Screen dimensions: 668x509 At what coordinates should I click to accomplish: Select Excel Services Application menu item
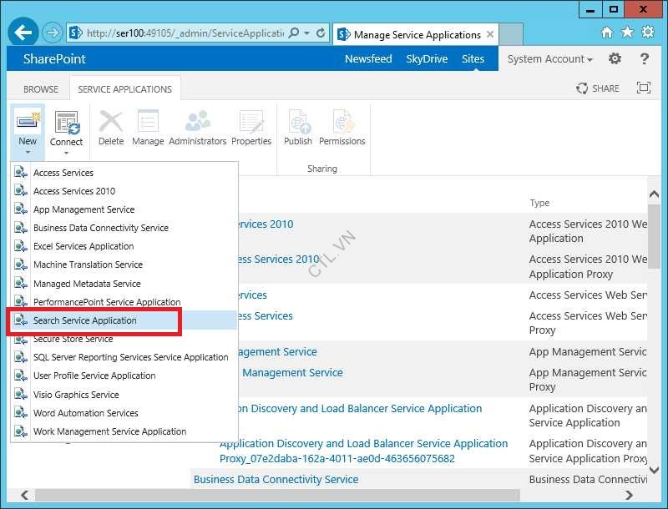coord(124,246)
